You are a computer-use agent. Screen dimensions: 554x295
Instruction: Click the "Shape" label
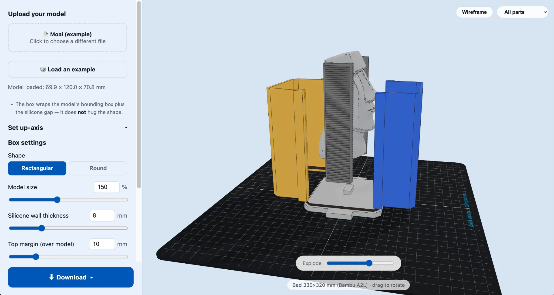click(x=16, y=156)
